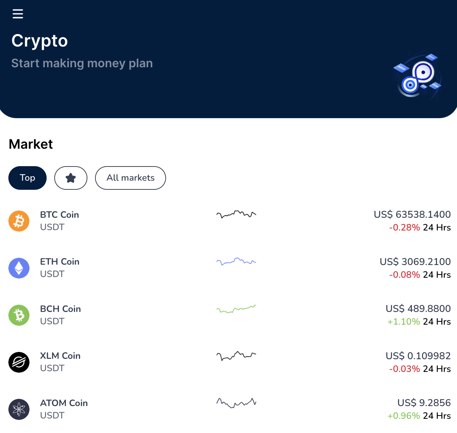Click the Start making money plan text
Image resolution: width=457 pixels, height=433 pixels.
coord(82,63)
